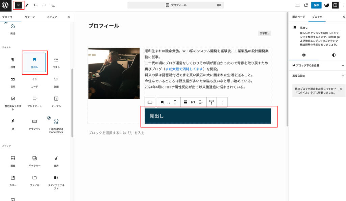Click the empty paragraph placeholder
This screenshot has width=346, height=201.
[x=117, y=133]
